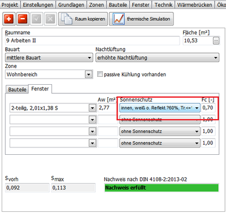Viewport: 226px width, 213px height.
Task: Click the Raum kopieren button
Action: click(x=83, y=19)
